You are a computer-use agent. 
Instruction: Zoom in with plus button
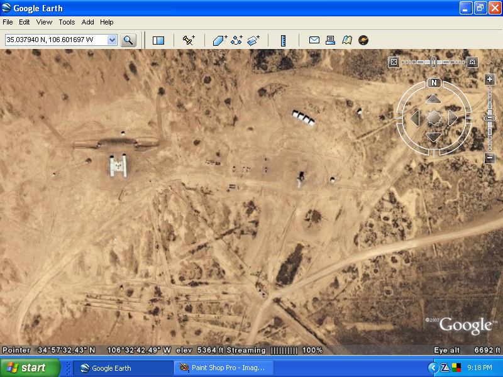490,79
